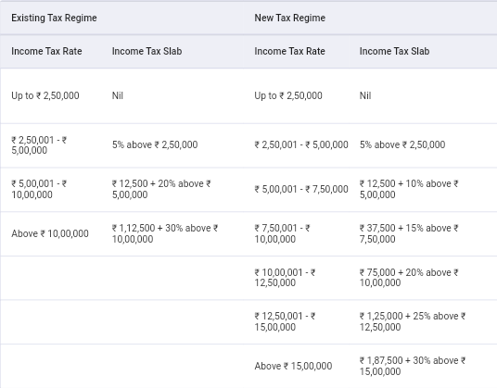
Task: Click Above ₹ 15,00,000 rate cell
Action: (294, 366)
